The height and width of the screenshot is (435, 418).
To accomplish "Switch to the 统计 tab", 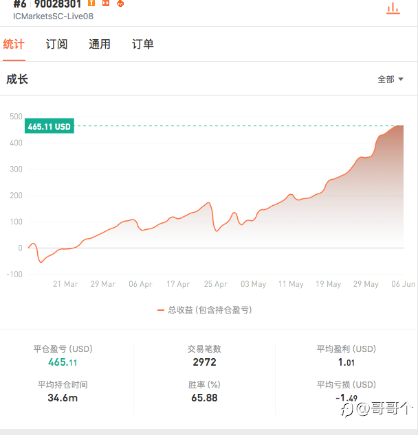I will click(x=14, y=45).
